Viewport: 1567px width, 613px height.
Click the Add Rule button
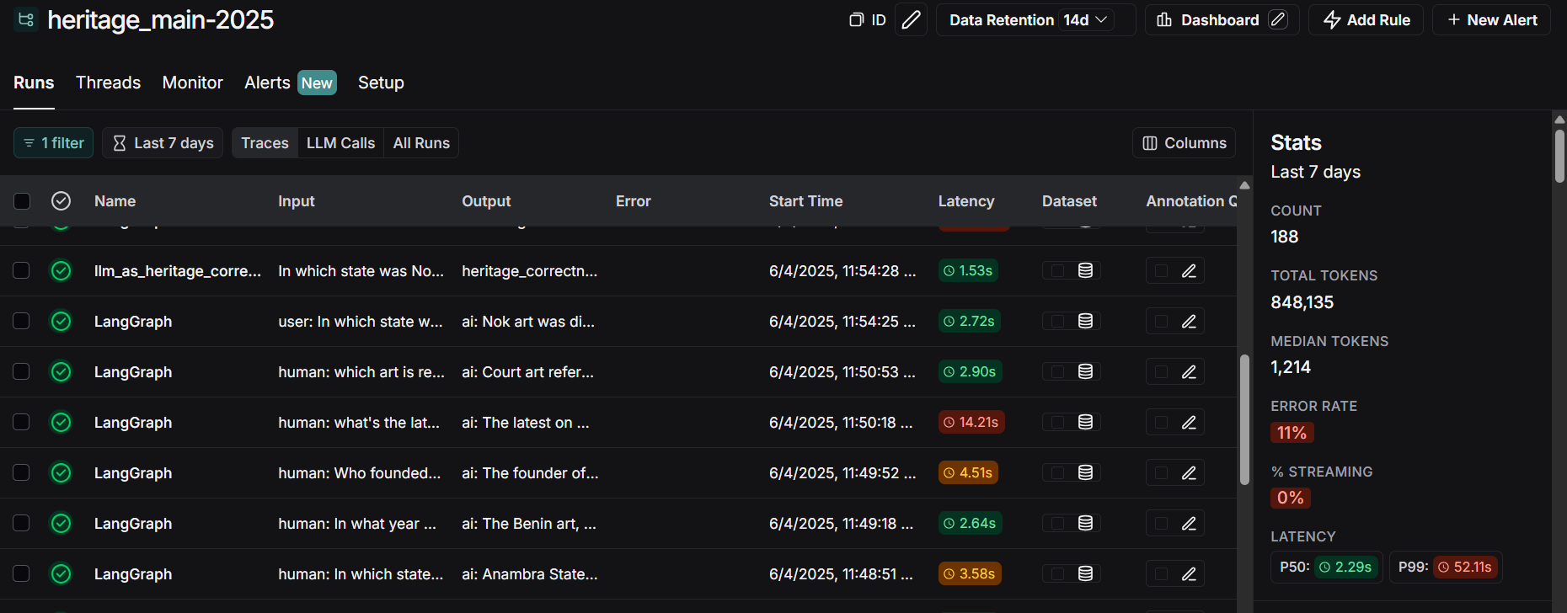[1366, 20]
